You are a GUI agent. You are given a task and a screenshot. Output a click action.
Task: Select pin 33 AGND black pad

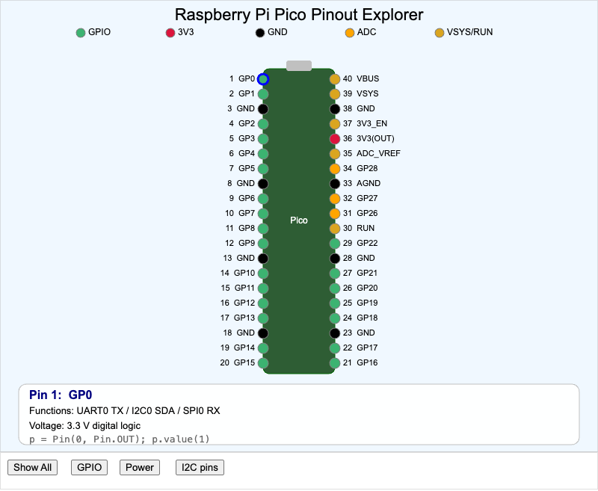point(335,184)
